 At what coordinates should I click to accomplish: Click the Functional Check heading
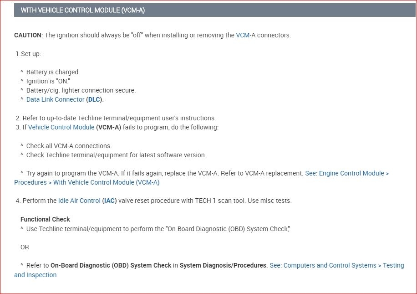click(45, 219)
